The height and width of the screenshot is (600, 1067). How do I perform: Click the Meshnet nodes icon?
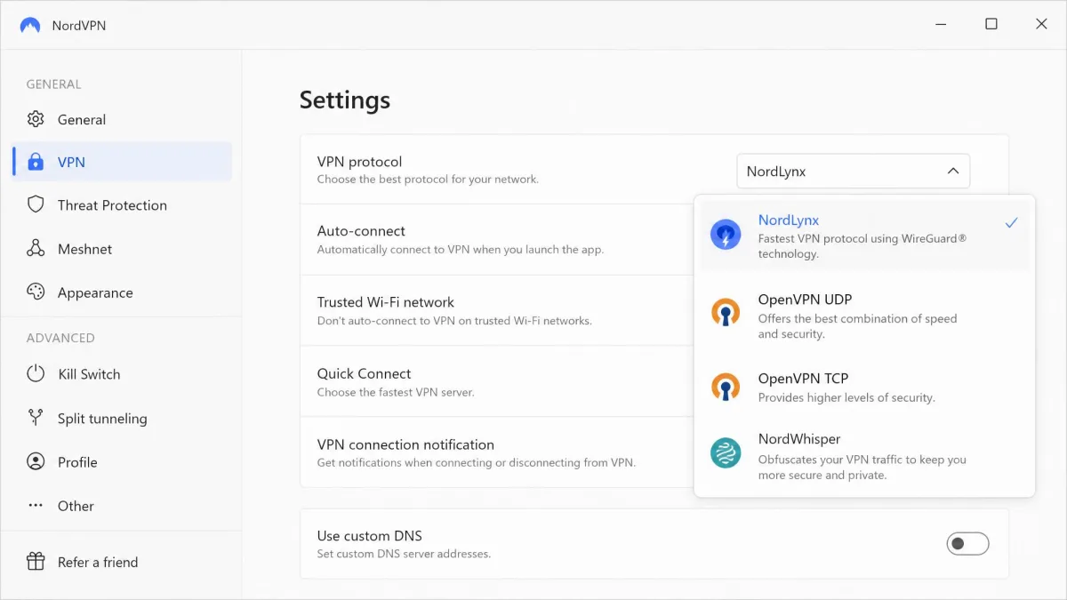coord(36,248)
